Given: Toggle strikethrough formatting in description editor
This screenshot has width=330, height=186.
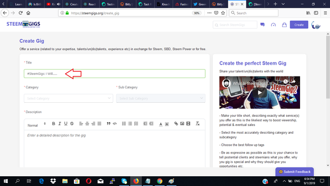Looking at the screenshot, I should tap(72, 123).
